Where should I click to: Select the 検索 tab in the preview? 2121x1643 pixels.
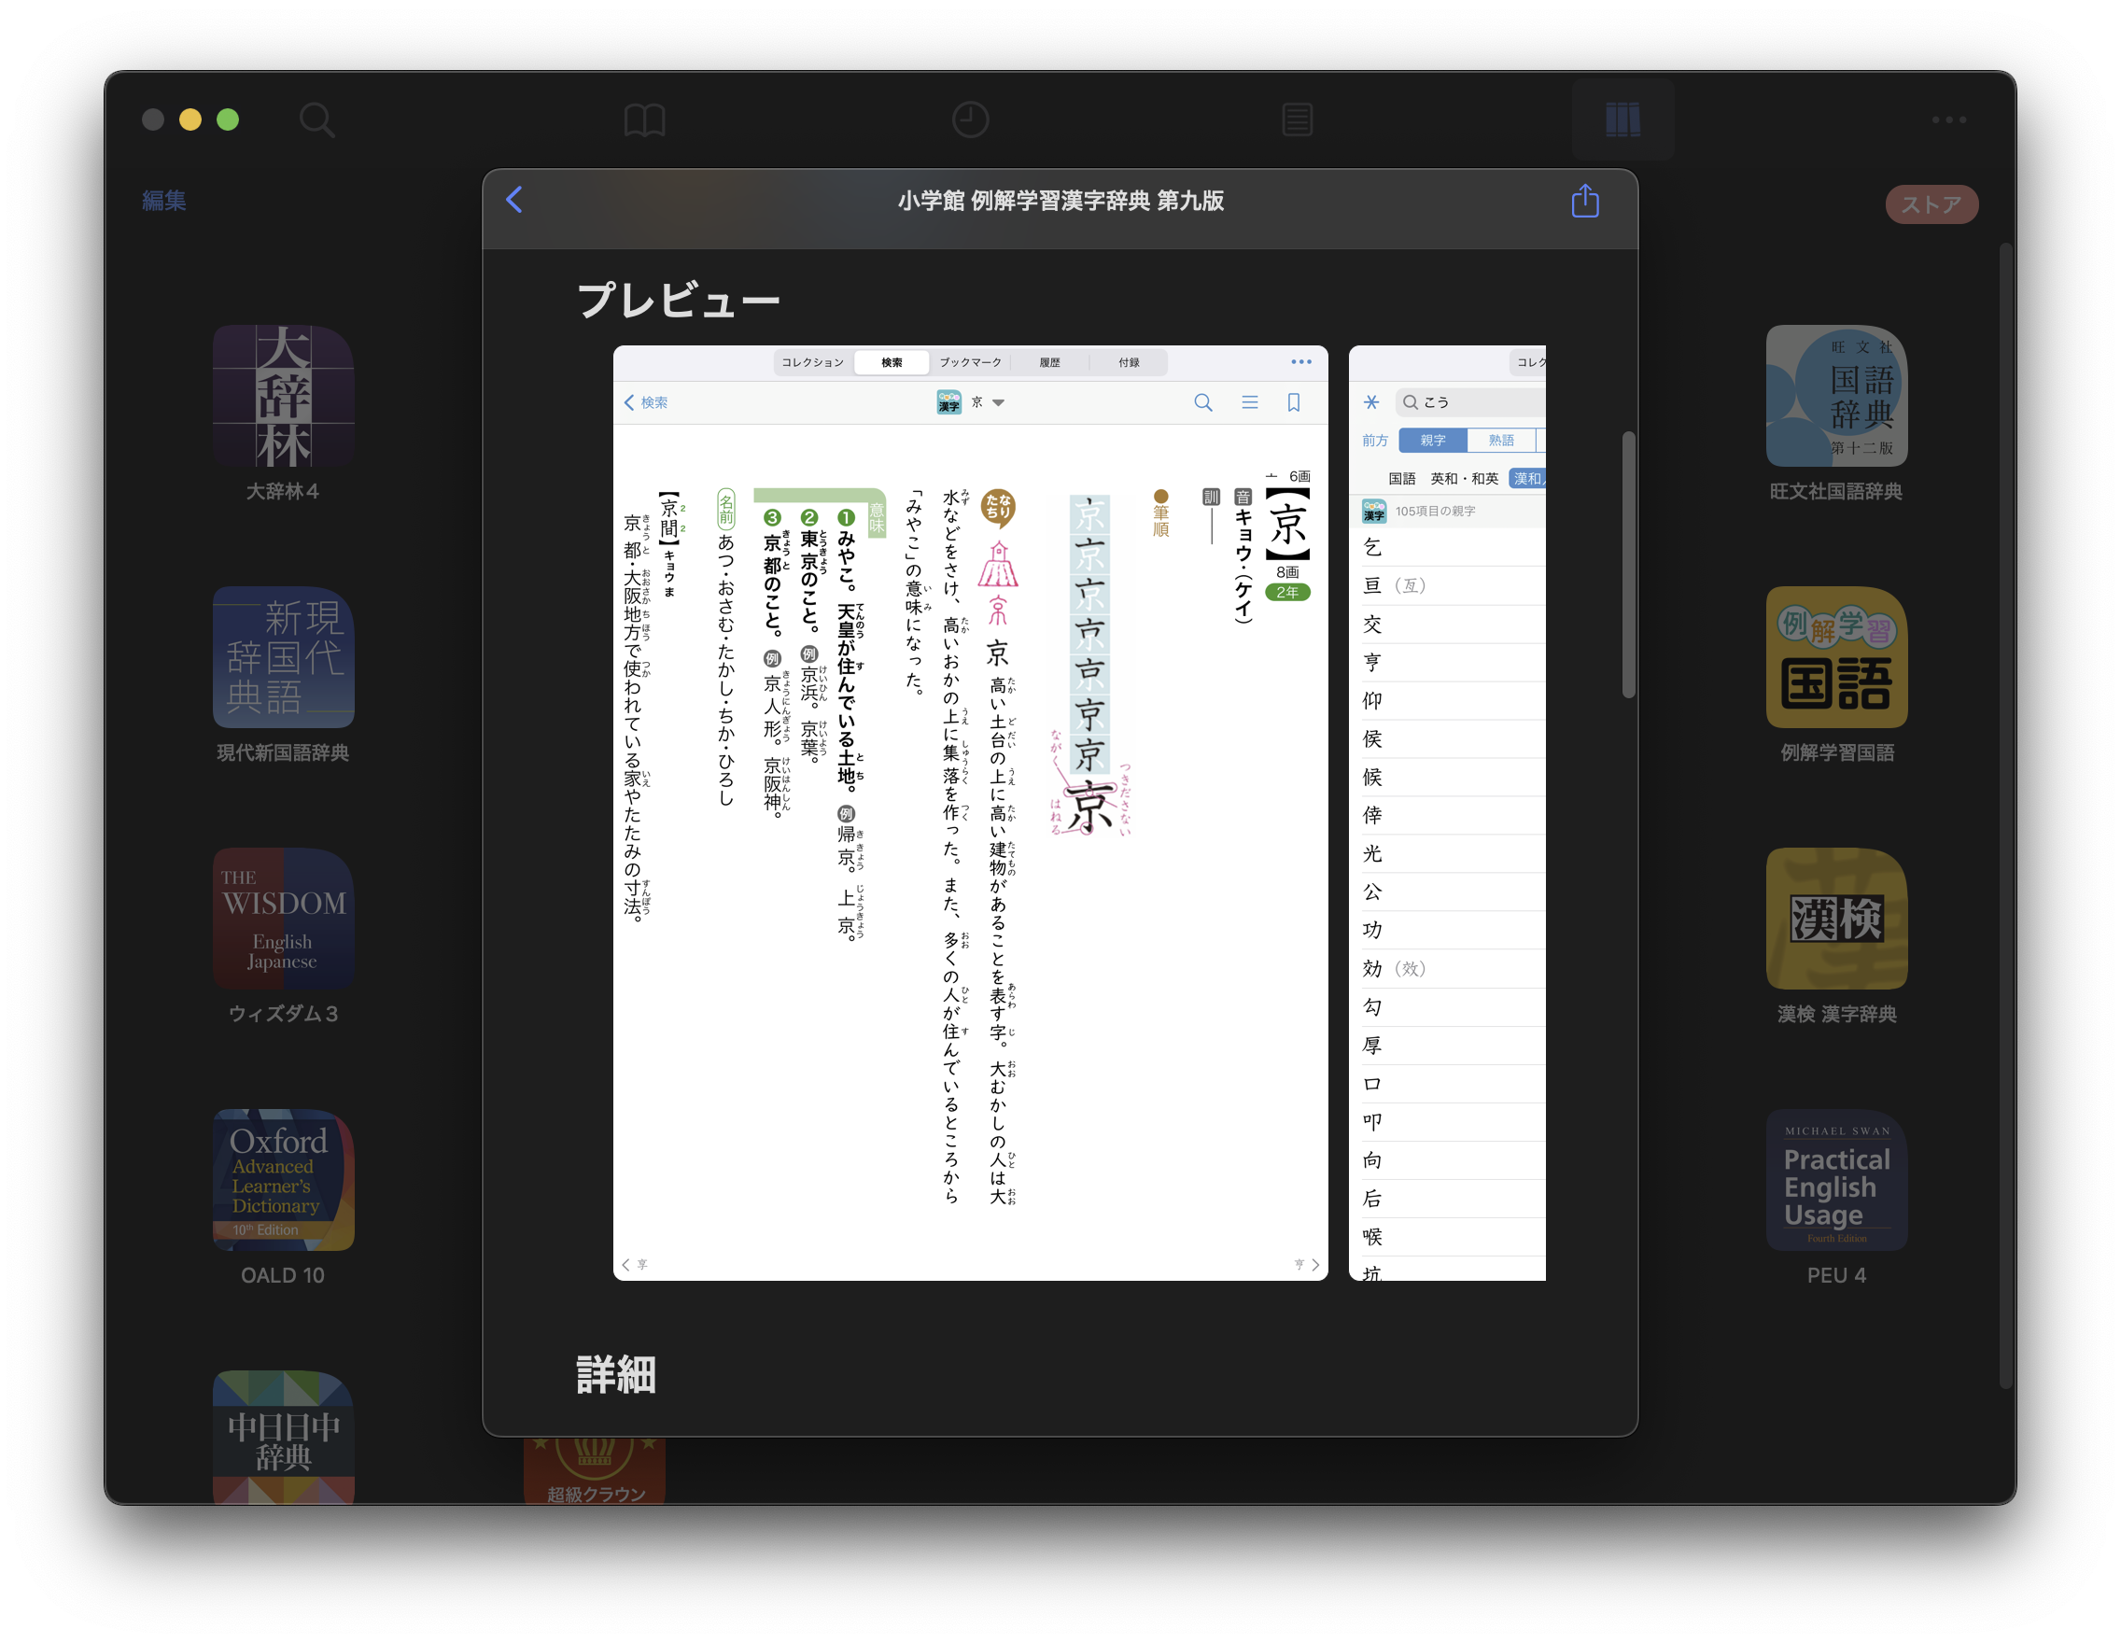pos(892,362)
